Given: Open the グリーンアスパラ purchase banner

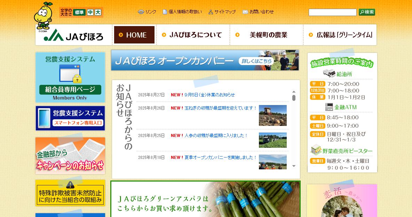Looking at the screenshot, I should (205, 199).
